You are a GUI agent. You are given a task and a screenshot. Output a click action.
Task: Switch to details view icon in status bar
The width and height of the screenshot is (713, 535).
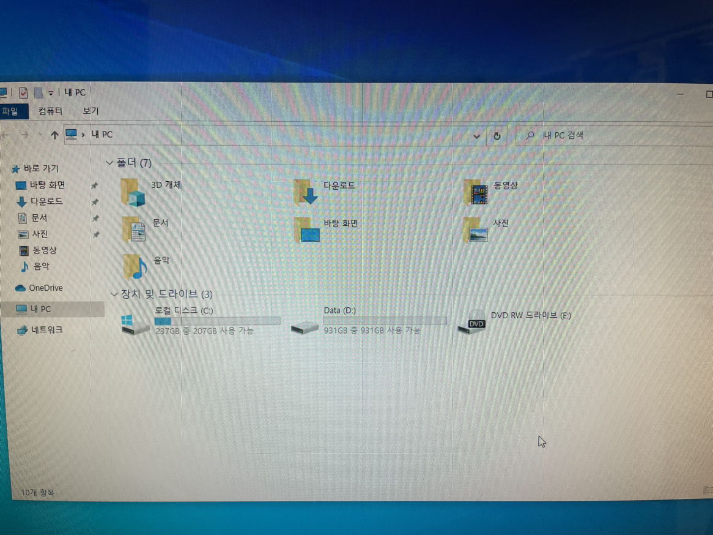(x=707, y=490)
